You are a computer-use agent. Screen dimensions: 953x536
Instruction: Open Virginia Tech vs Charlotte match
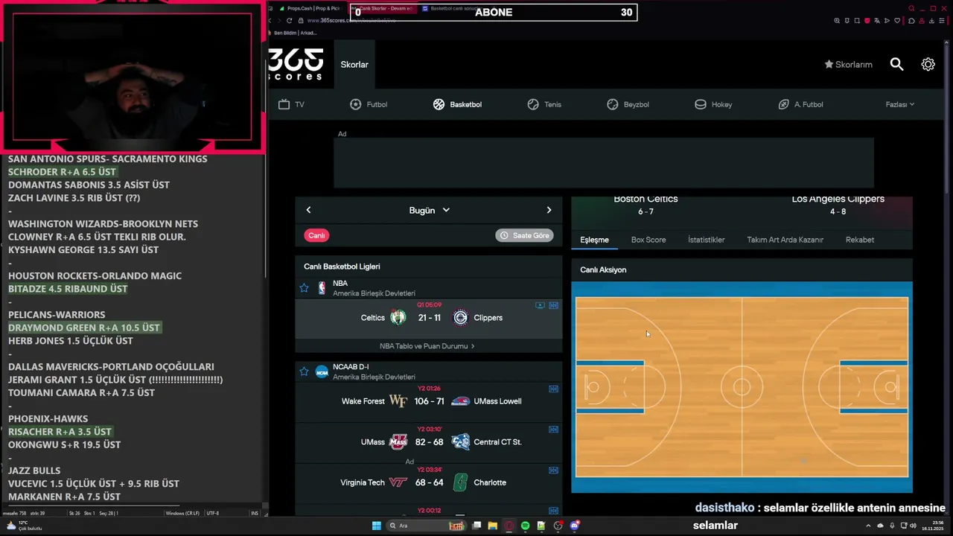tap(429, 482)
